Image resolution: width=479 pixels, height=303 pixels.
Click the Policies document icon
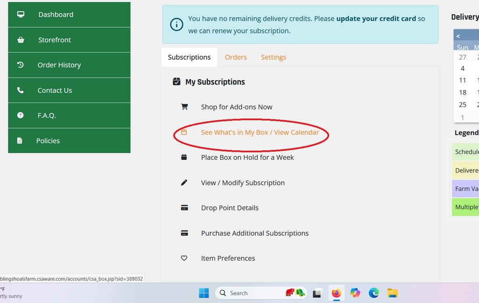pos(20,141)
